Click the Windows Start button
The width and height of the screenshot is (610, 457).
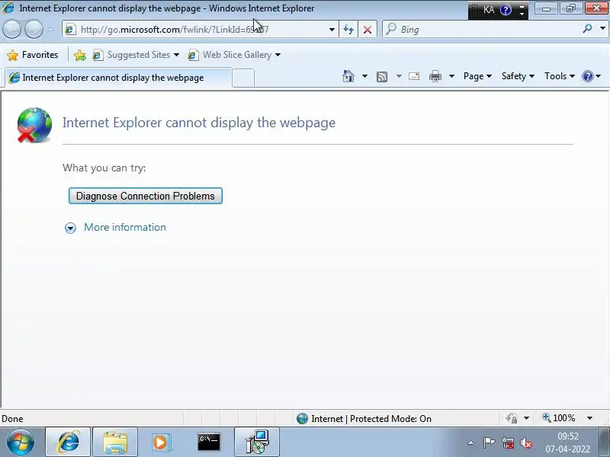(21, 443)
